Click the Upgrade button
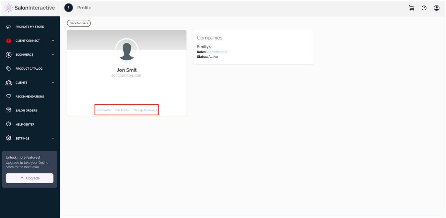Viewport: 446px width, 218px height. click(x=29, y=178)
